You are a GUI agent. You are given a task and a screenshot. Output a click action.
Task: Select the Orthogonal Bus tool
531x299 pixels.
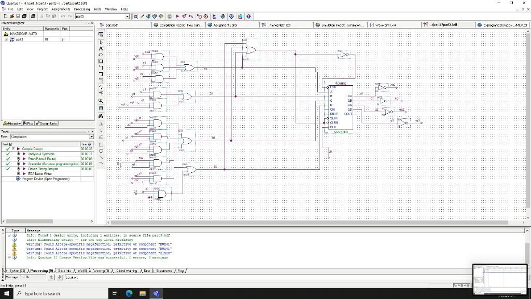(x=101, y=74)
